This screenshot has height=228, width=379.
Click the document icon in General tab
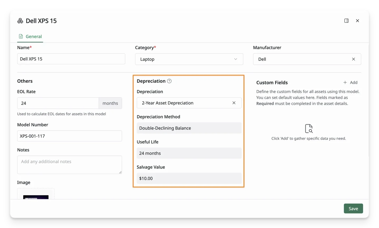point(21,36)
